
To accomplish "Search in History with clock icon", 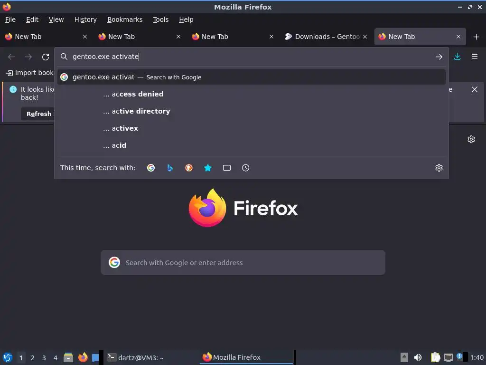I will point(245,168).
